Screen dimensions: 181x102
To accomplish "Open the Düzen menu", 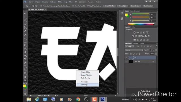I will [x=38, y=2].
